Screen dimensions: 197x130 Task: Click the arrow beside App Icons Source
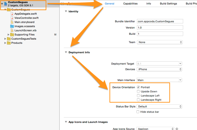[x=177, y=129]
